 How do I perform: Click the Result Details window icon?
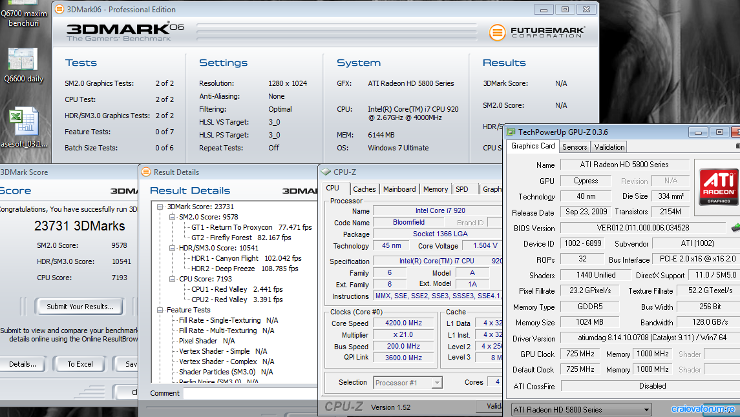click(146, 172)
